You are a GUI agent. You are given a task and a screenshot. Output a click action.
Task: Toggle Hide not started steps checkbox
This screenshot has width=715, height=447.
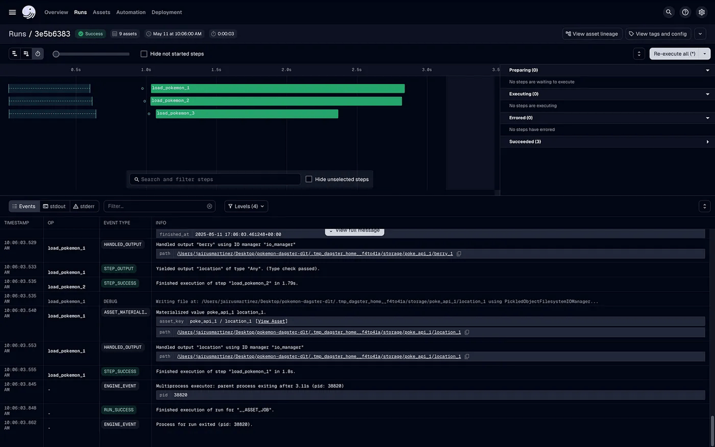pyautogui.click(x=144, y=54)
